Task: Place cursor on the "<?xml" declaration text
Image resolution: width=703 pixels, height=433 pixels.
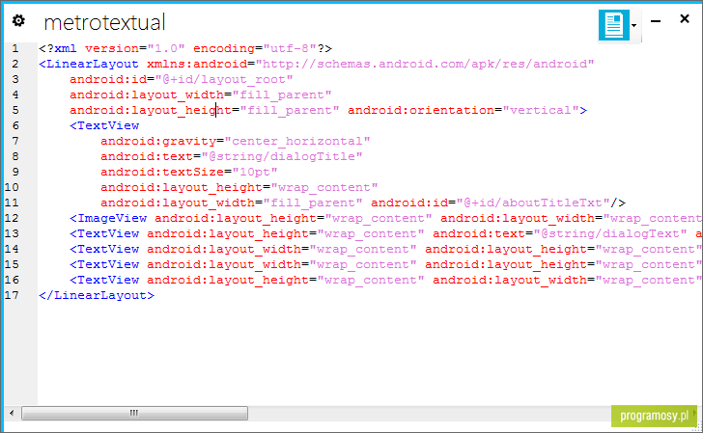Action: [58, 48]
